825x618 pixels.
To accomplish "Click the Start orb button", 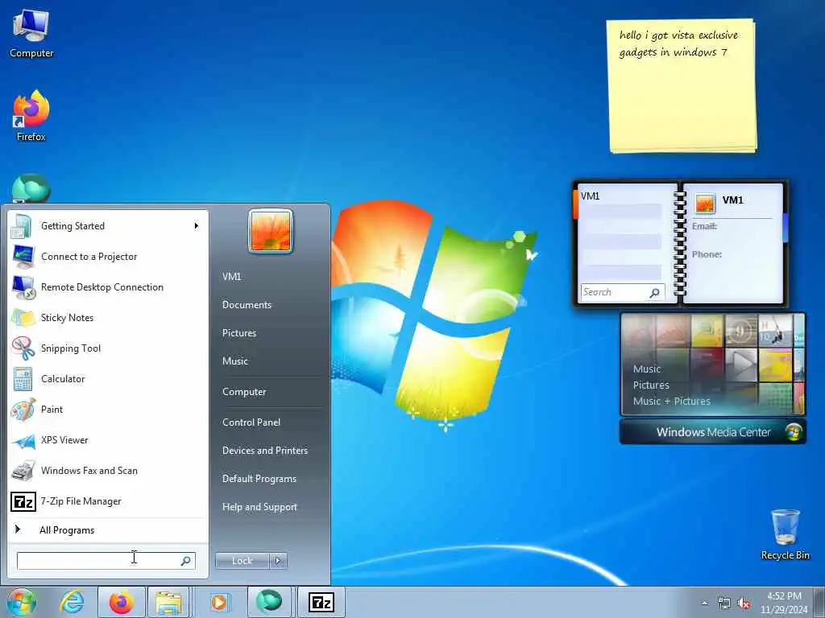I will click(x=21, y=602).
